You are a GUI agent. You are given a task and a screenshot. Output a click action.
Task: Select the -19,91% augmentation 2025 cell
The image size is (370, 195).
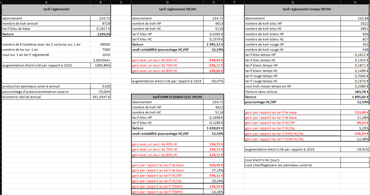tap(355, 149)
